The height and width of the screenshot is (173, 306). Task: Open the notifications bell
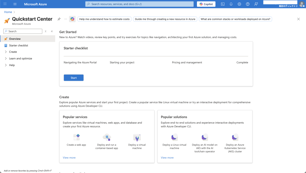(x=231, y=4)
